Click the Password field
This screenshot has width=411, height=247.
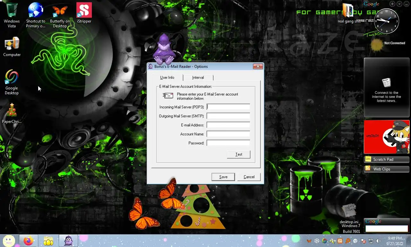[228, 143]
